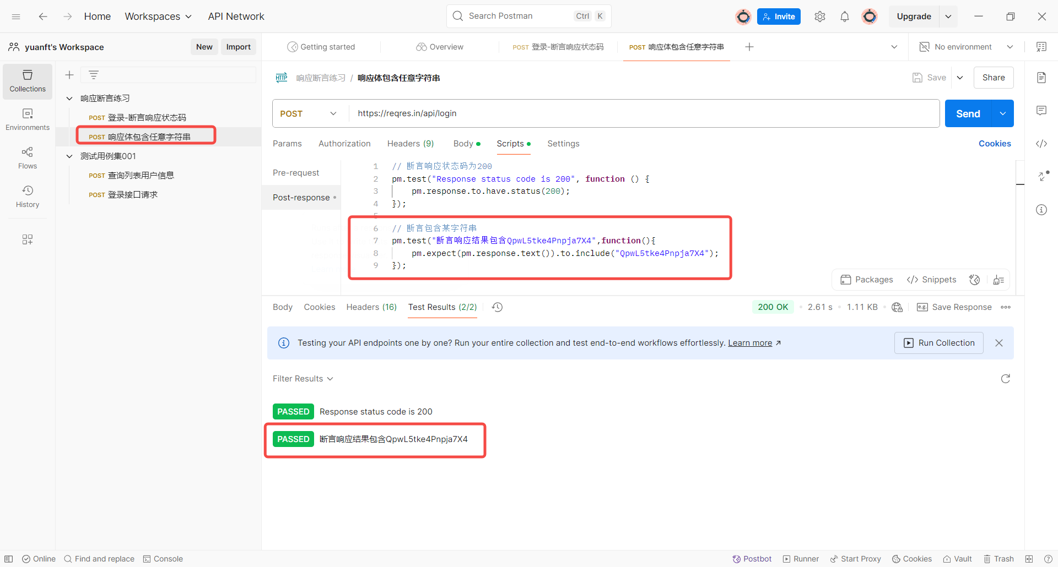Open the Runner from the status bar

coord(801,559)
